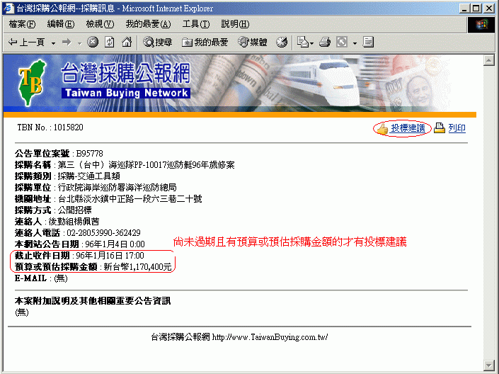Click the Windows logo throbber icon

(481, 25)
